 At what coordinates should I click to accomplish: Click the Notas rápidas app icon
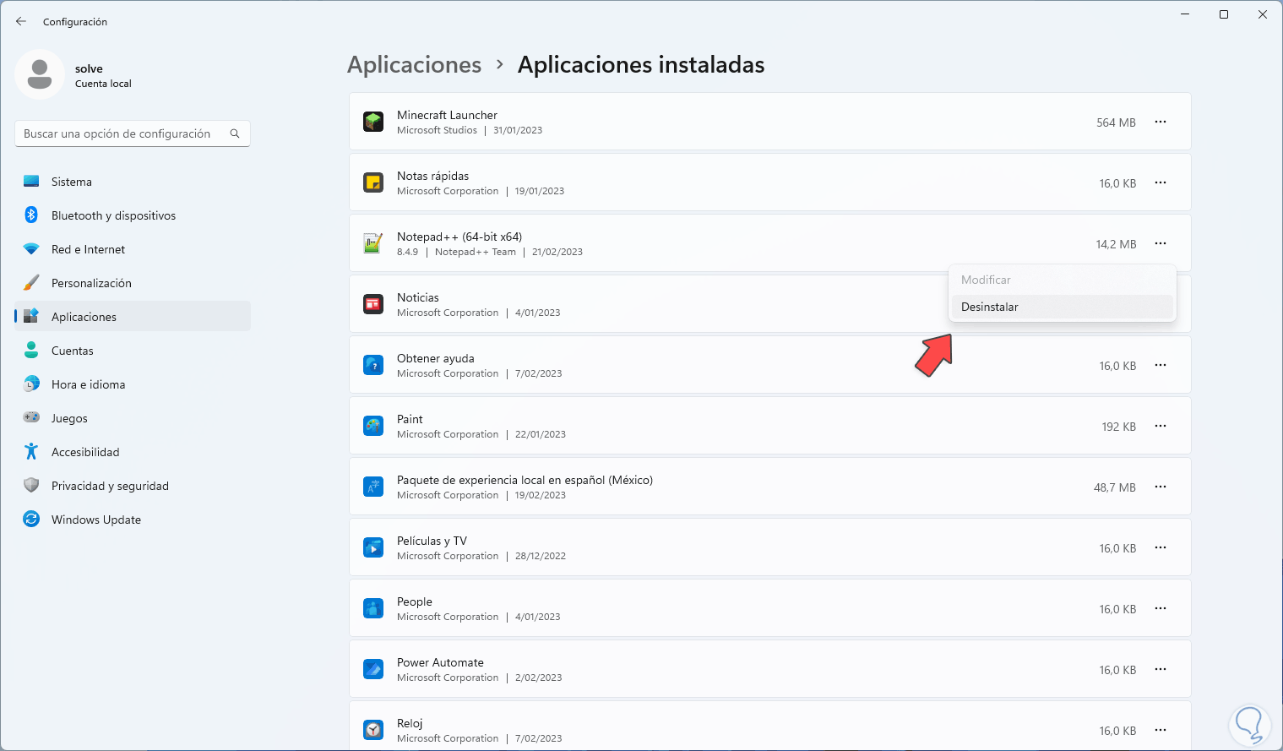(x=373, y=182)
